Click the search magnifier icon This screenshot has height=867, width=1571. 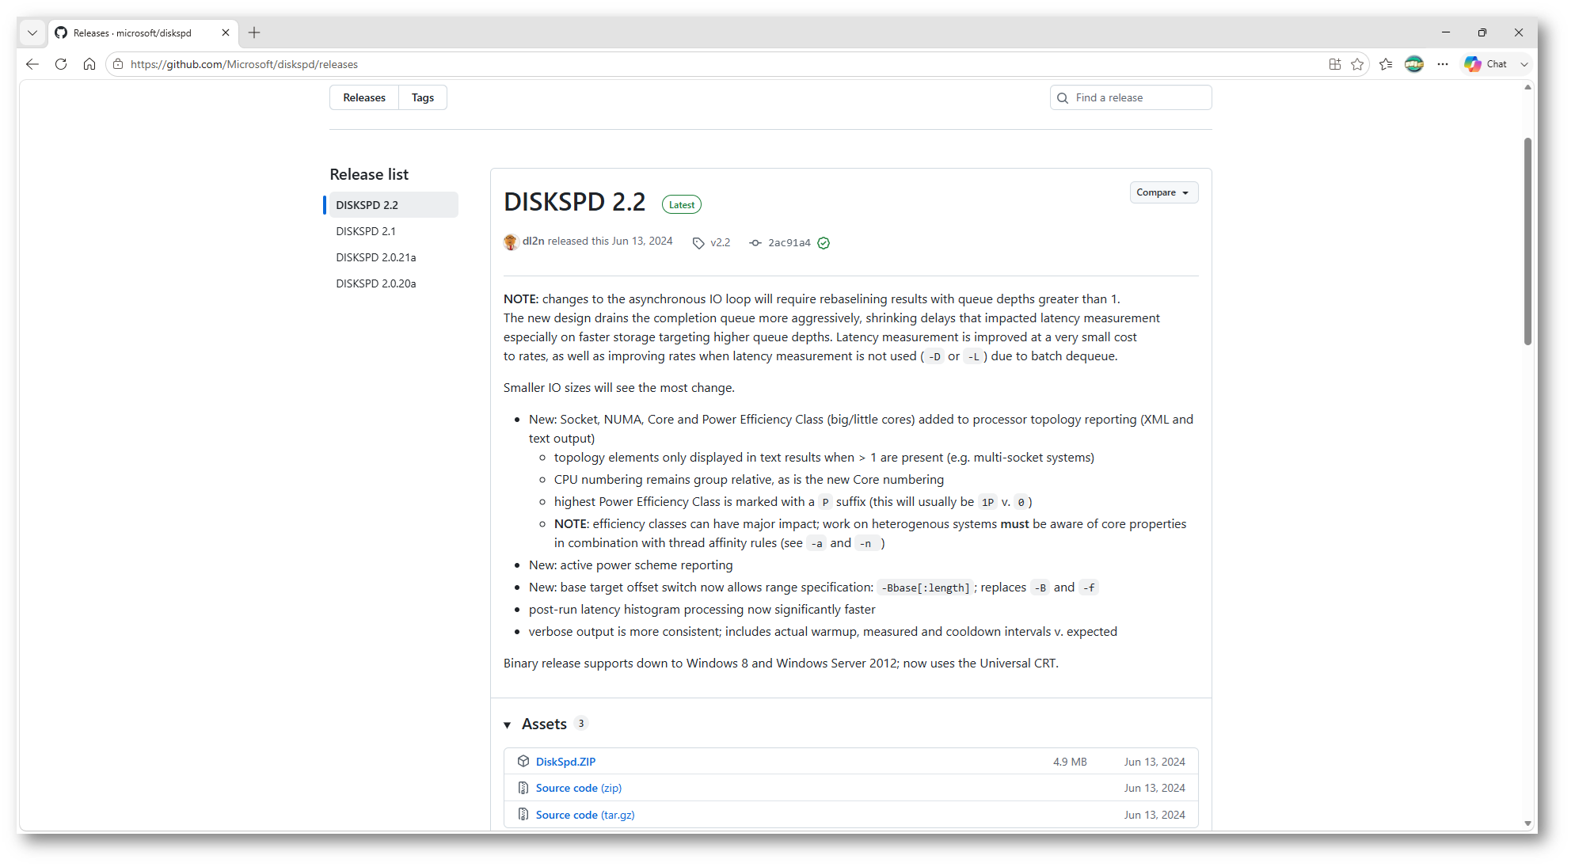pos(1063,98)
